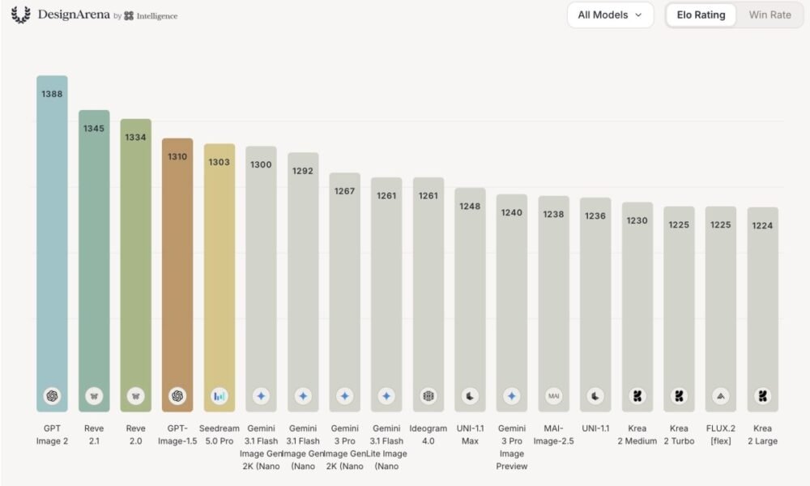Viewport: 810px width, 486px height.
Task: Click the DesignArena title link
Action: [x=74, y=15]
